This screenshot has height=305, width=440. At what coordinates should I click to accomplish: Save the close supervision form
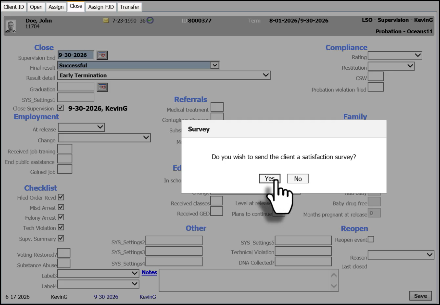point(420,296)
